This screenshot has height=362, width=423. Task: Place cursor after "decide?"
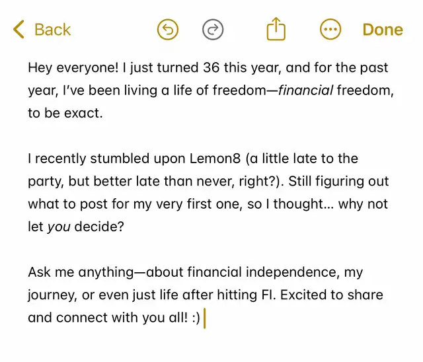pos(125,227)
